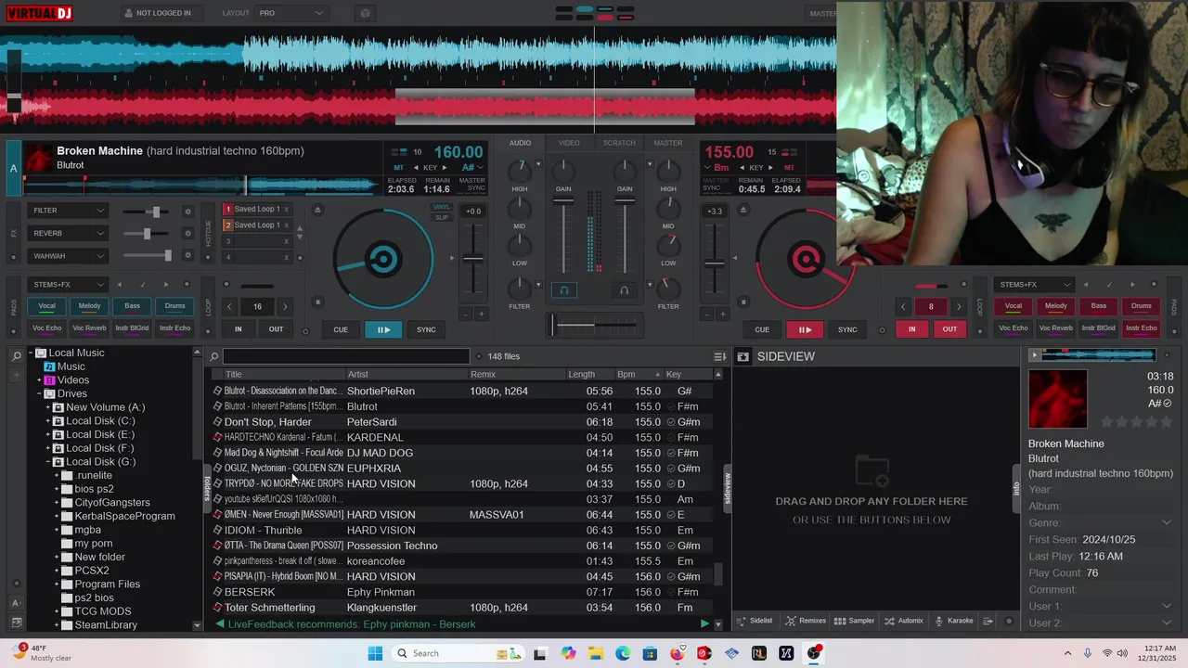
Task: Click the left deck CUE button
Action: pos(341,329)
